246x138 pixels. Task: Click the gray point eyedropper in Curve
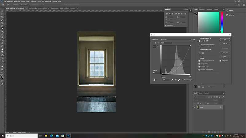click(x=176, y=80)
